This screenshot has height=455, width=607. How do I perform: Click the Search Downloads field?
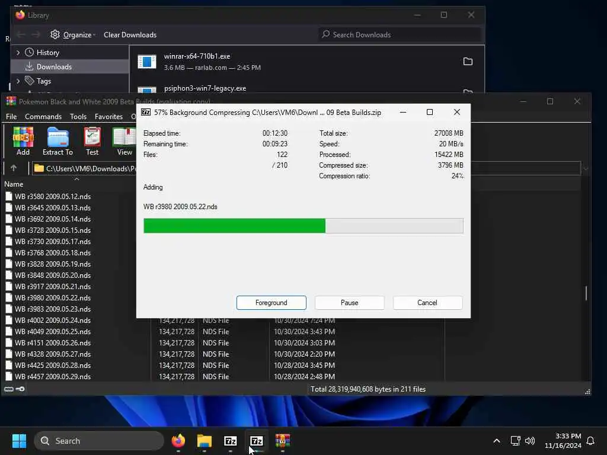coord(400,35)
